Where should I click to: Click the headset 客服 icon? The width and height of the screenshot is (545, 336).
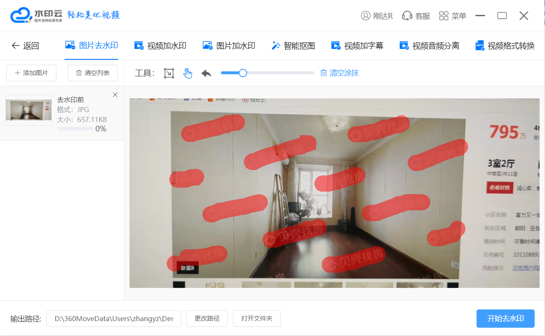point(406,16)
